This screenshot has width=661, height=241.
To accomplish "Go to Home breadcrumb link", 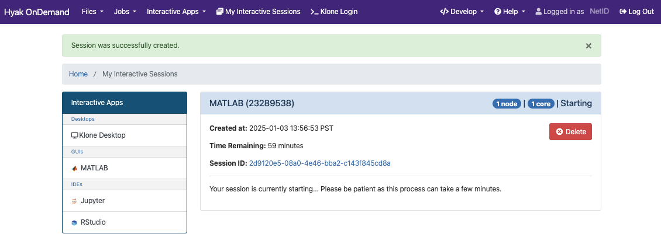I will tap(78, 74).
